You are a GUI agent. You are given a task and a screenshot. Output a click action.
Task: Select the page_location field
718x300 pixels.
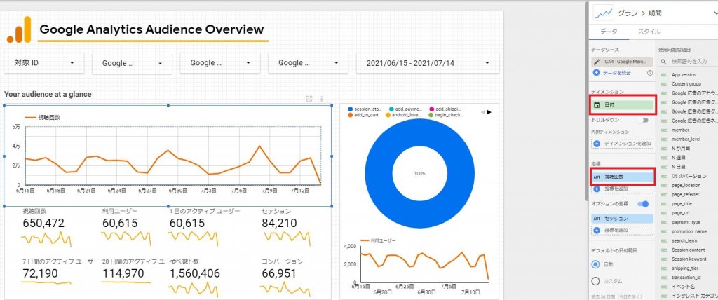point(686,186)
